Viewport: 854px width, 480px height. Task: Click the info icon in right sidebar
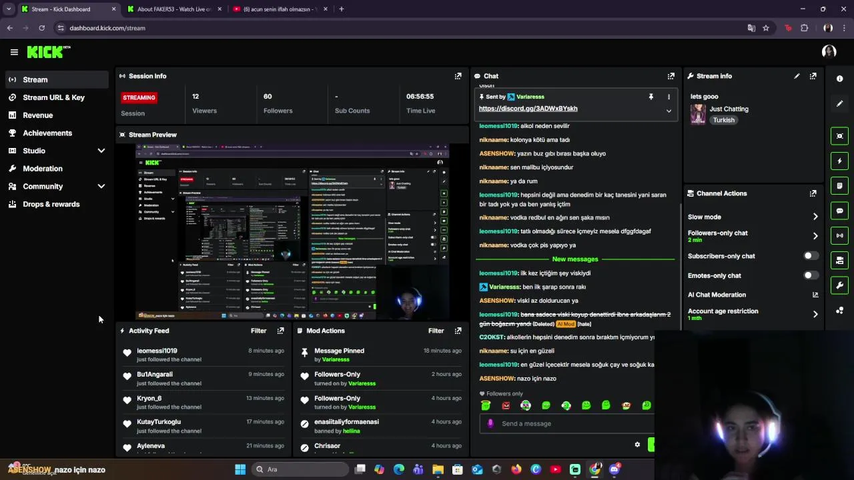coord(839,79)
